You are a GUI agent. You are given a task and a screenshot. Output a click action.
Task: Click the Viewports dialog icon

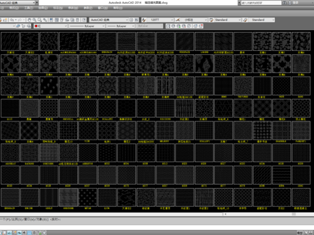click(168, 26)
